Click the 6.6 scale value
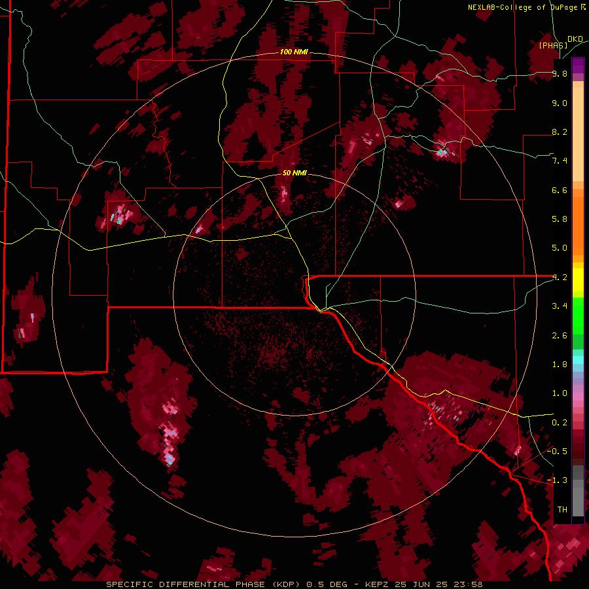The image size is (589, 589). [x=560, y=190]
